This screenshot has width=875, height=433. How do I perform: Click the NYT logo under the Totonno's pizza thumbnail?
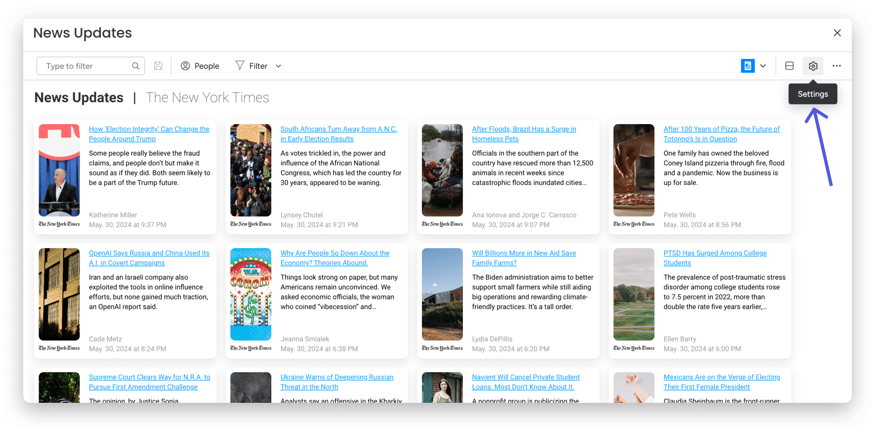click(634, 224)
